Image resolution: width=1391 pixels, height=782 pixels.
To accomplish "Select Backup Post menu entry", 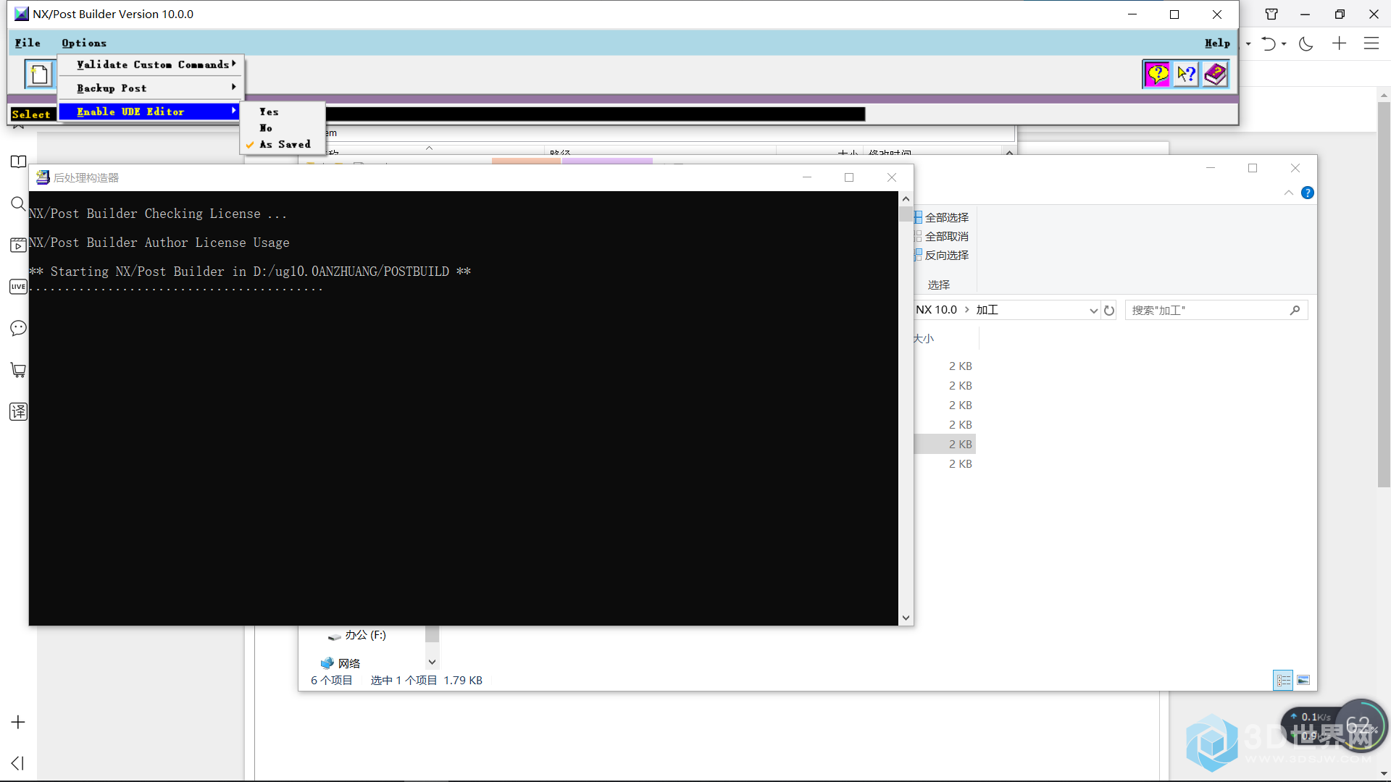I will click(151, 88).
